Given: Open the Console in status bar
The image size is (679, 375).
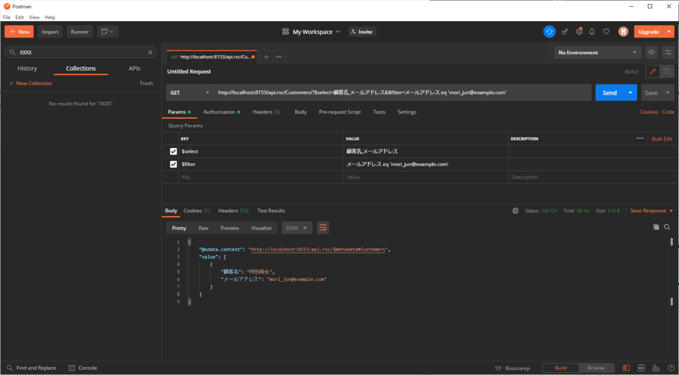Looking at the screenshot, I should pyautogui.click(x=83, y=368).
